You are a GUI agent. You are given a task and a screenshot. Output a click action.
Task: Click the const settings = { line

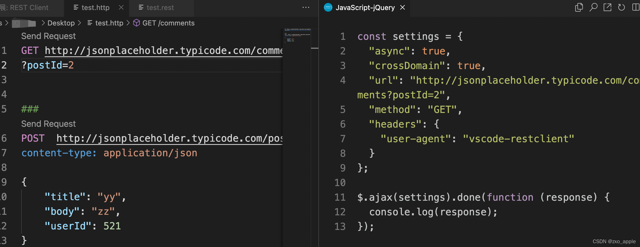[410, 36]
